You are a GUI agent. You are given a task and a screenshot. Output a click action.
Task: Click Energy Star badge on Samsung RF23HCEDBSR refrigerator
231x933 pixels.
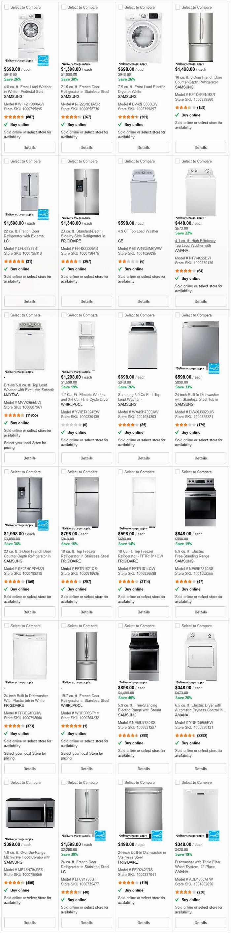pyautogui.click(x=43, y=525)
